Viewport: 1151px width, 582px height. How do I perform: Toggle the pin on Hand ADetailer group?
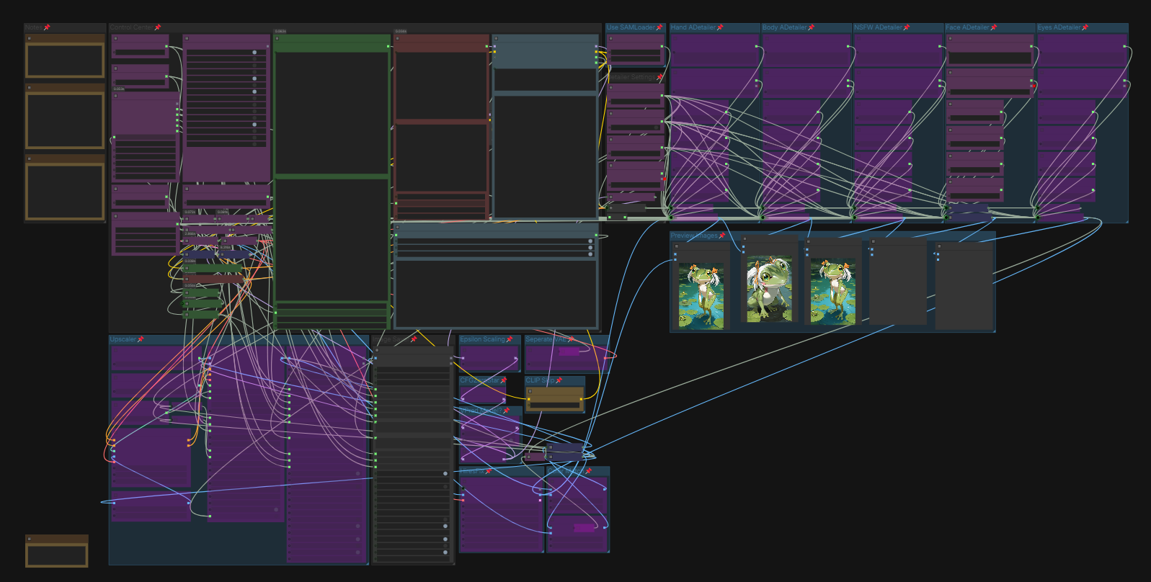pyautogui.click(x=719, y=27)
